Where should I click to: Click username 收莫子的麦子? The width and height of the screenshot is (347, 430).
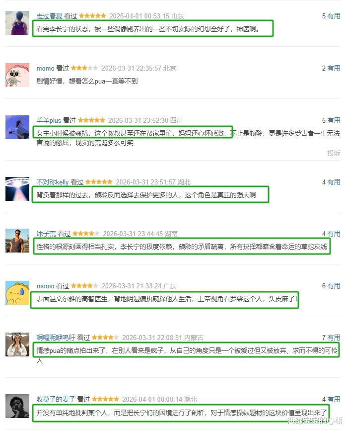(x=56, y=399)
